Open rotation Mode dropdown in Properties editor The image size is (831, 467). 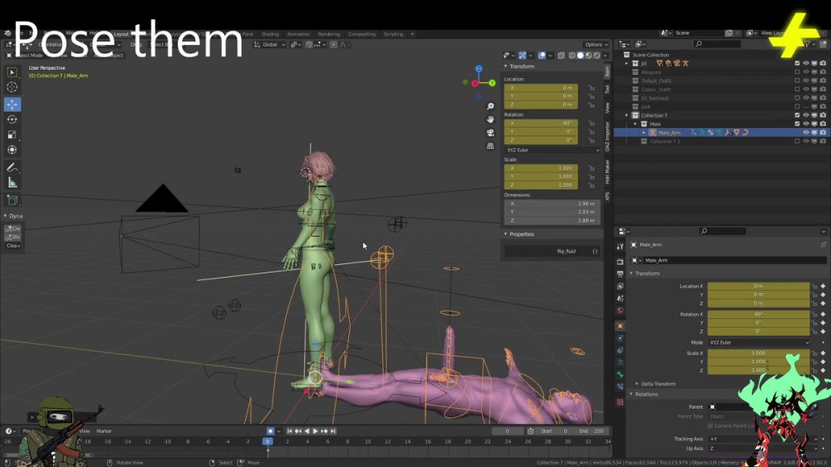759,342
